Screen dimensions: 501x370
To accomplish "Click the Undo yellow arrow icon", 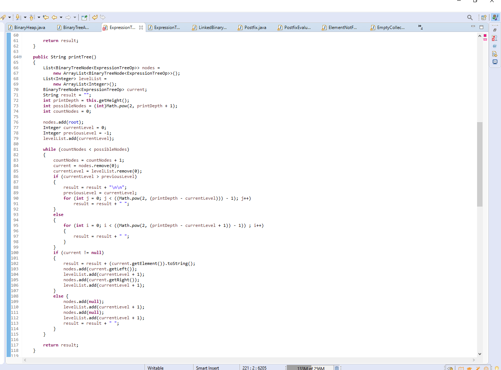I will pos(95,17).
